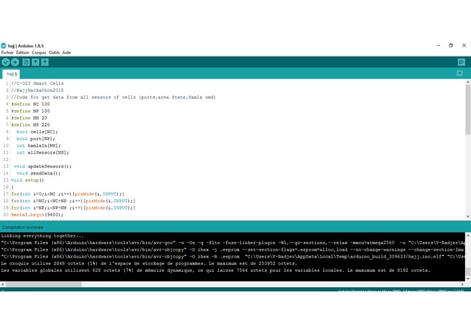The image size is (471, 334).
Task: Open the Outils menu
Action: pyautogui.click(x=54, y=53)
